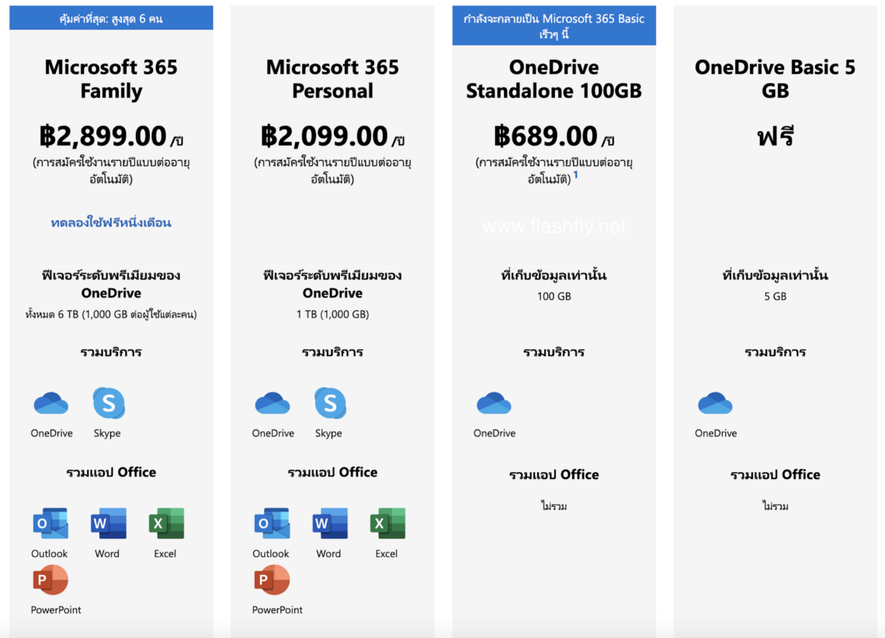Click the Excel icon under Microsoft 365 Family
This screenshot has height=638, width=885.
(x=165, y=524)
